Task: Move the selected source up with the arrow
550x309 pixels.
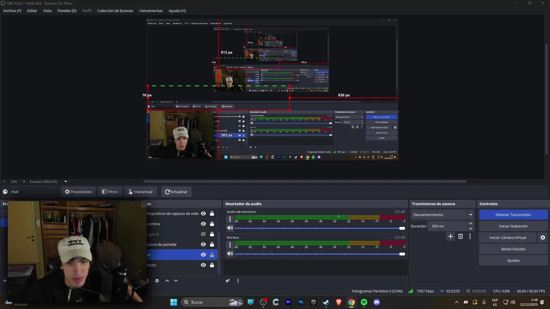Action: click(167, 281)
